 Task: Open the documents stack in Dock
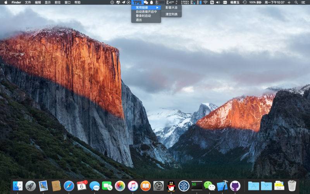tap(279, 186)
